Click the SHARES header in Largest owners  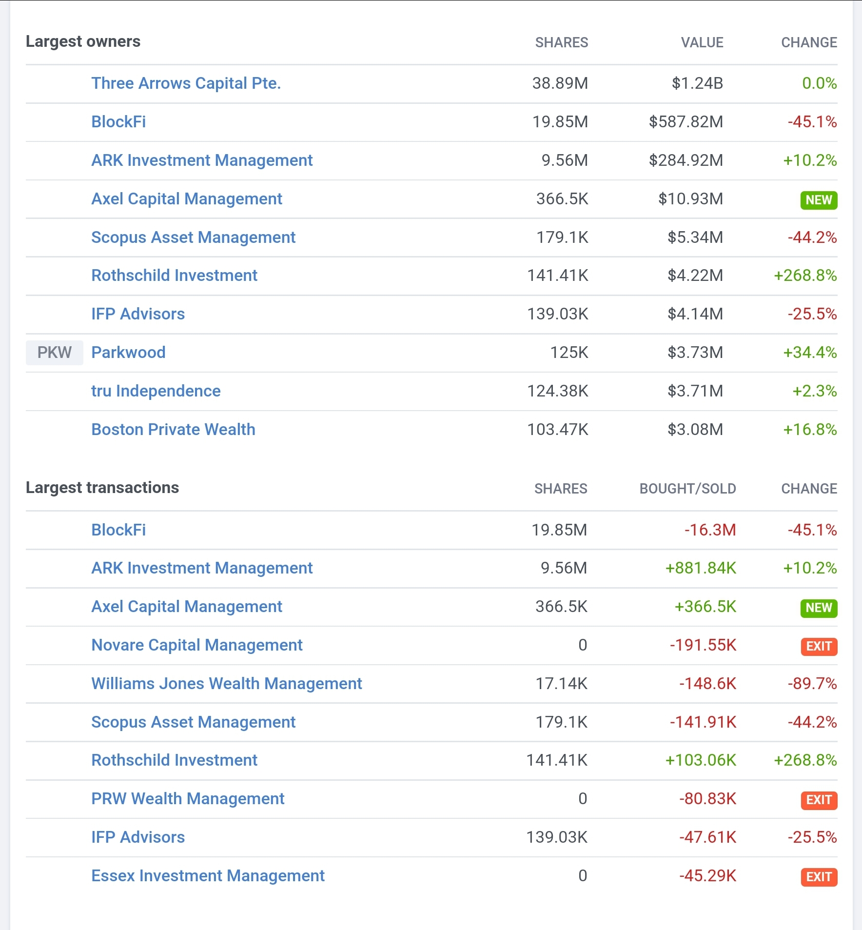[562, 42]
